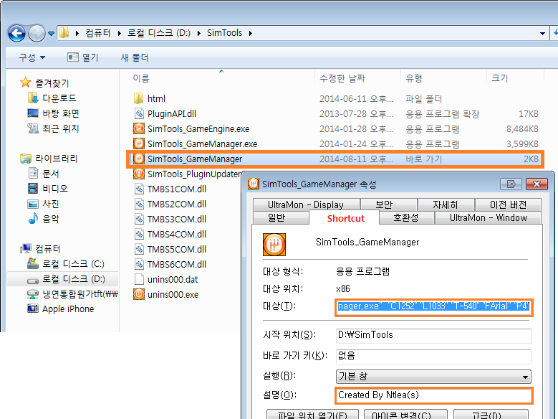558x419 pixels.
Task: Select the unins000.exe uninstaller icon
Action: pos(139,295)
